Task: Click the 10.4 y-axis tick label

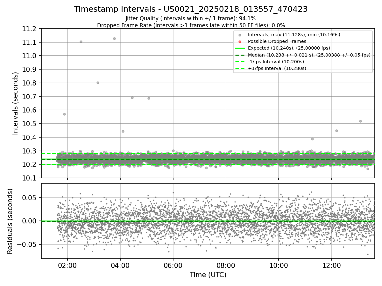Action: coord(30,138)
